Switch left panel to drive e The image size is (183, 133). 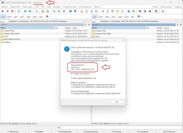tap(16, 16)
